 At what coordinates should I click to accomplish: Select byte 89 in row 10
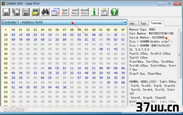tap(64, 40)
